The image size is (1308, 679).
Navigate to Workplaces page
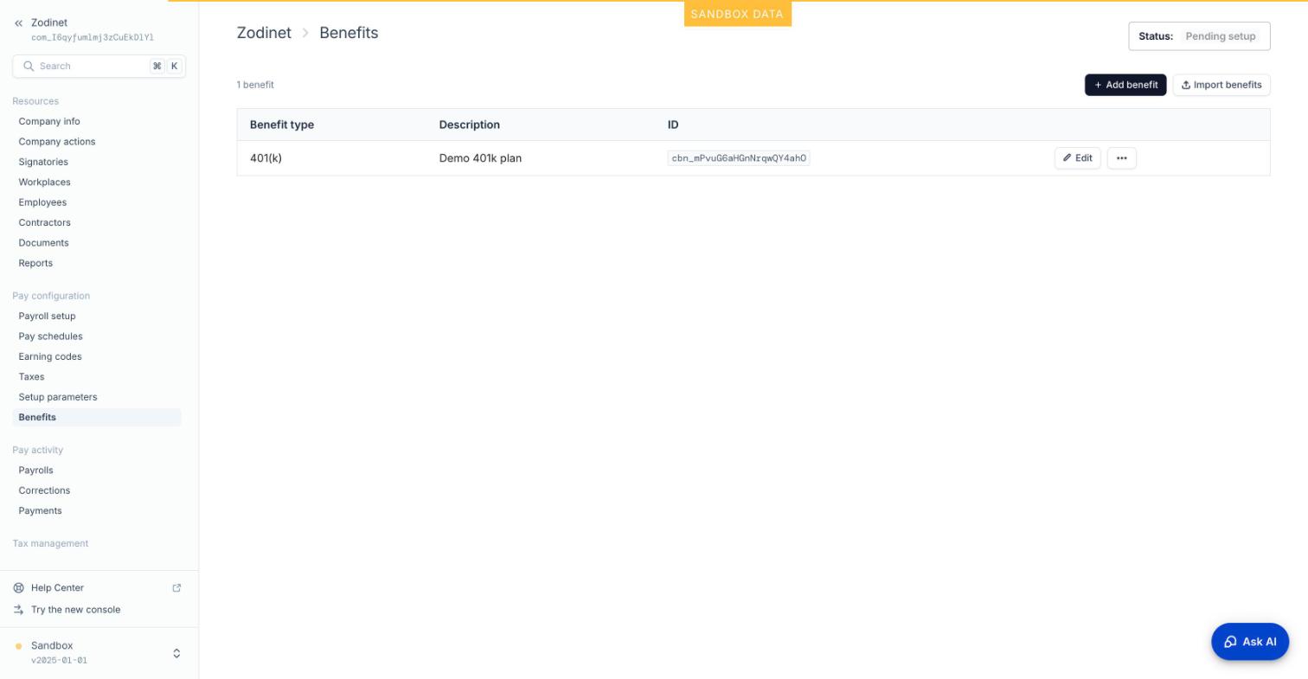[x=44, y=183]
